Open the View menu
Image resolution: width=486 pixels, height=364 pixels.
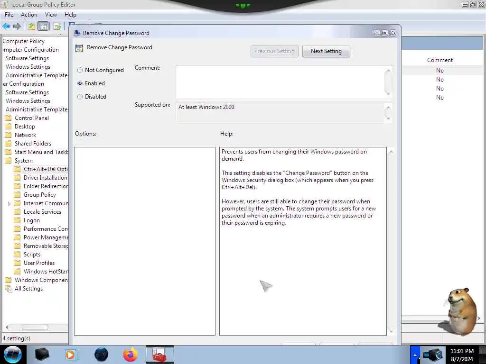[51, 15]
